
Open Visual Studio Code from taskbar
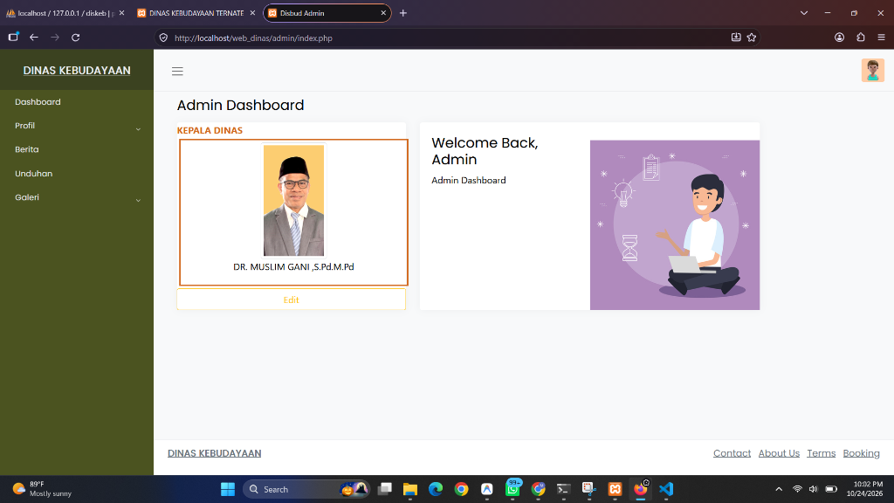click(666, 489)
